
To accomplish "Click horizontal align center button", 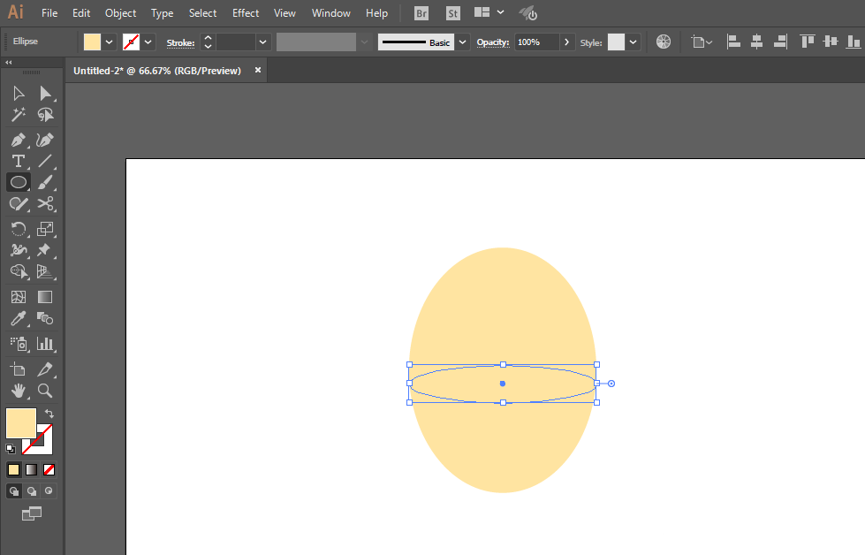I will (756, 42).
